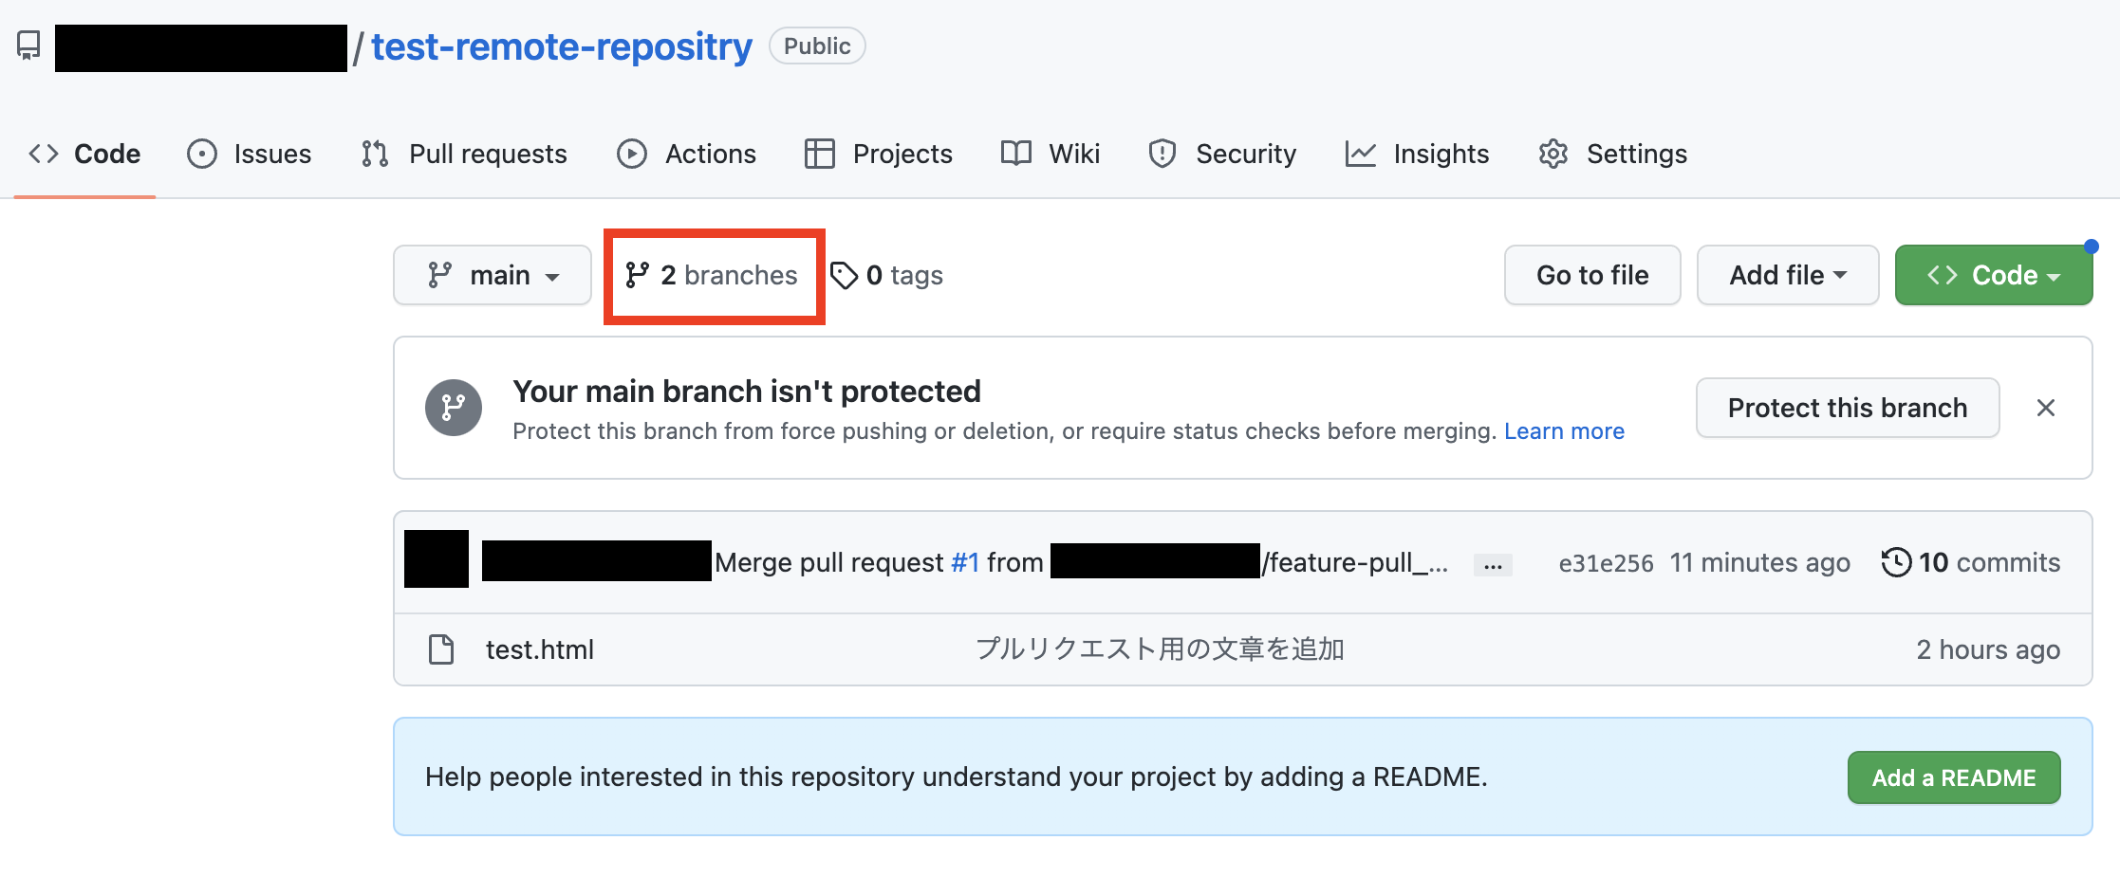The height and width of the screenshot is (895, 2120).
Task: Open the test-remote-repositry repository link
Action: click(x=562, y=46)
